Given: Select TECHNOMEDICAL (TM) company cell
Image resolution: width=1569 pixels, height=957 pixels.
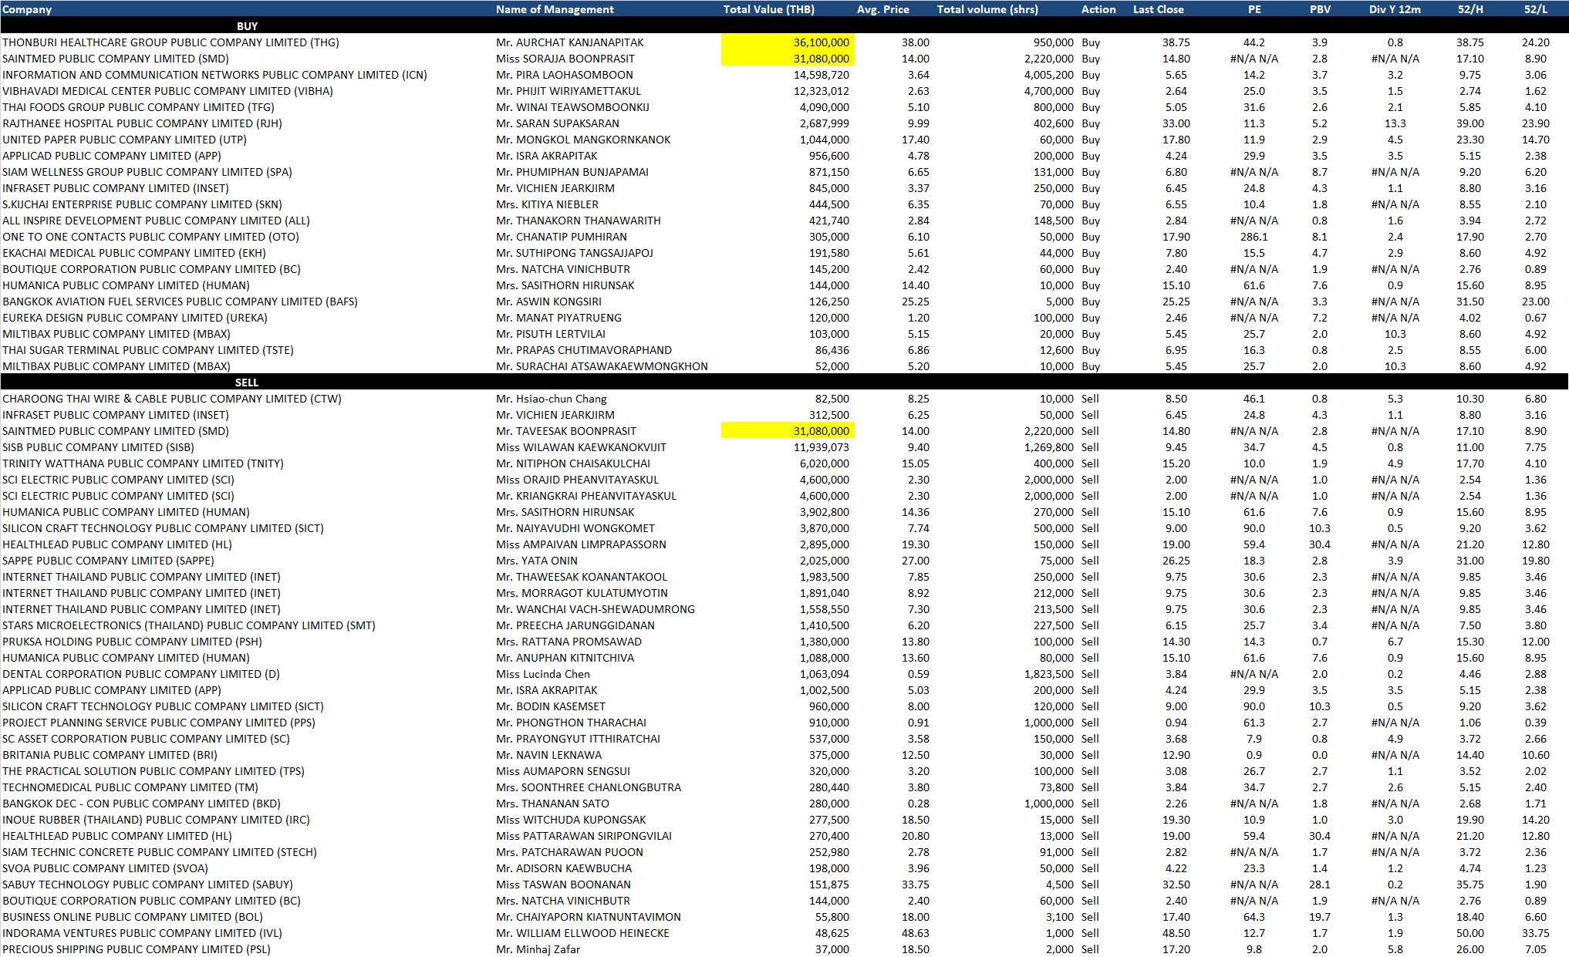Looking at the screenshot, I should tap(130, 787).
